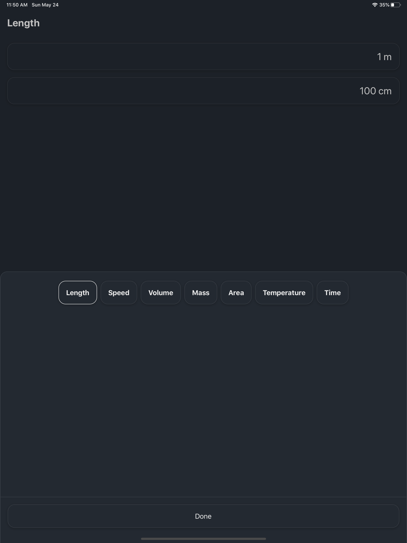Tap the home indicator bar
The image size is (407, 543).
point(203,539)
